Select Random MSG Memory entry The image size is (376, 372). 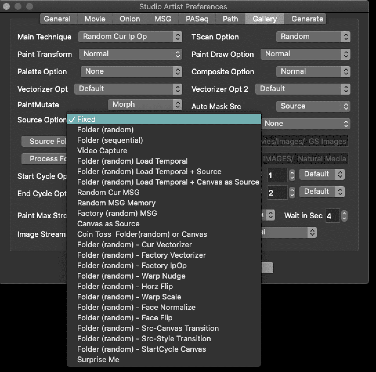tap(164, 203)
